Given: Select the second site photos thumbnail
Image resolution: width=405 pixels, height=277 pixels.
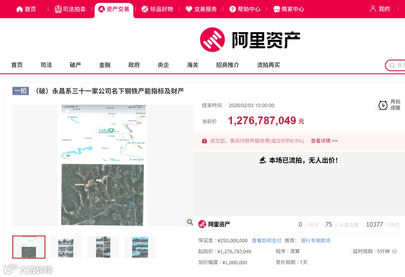Looking at the screenshot, I should coord(66,247).
